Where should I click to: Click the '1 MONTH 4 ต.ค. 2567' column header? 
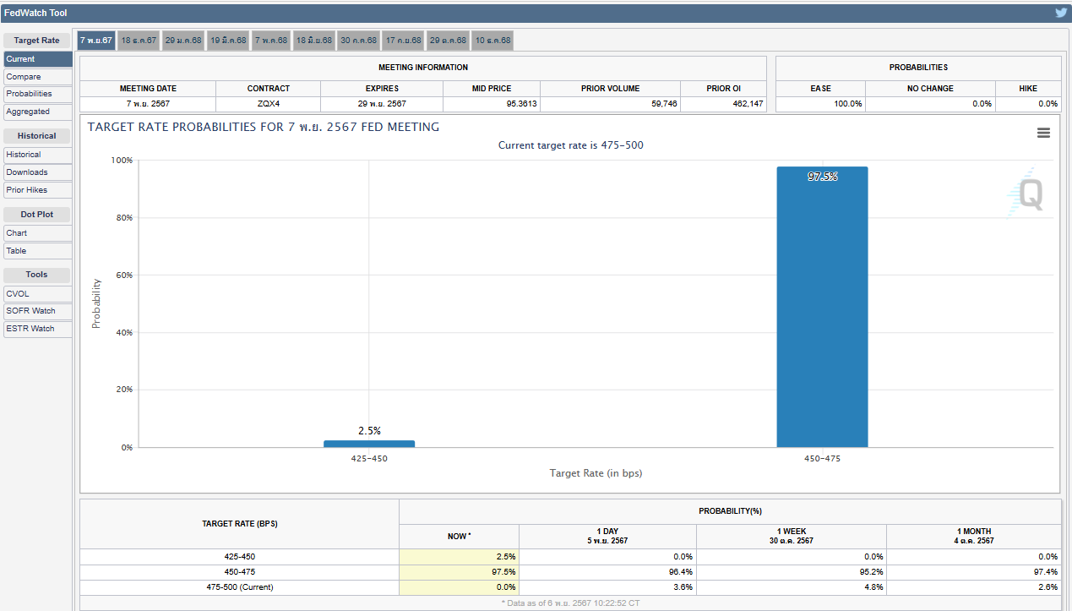tap(975, 536)
